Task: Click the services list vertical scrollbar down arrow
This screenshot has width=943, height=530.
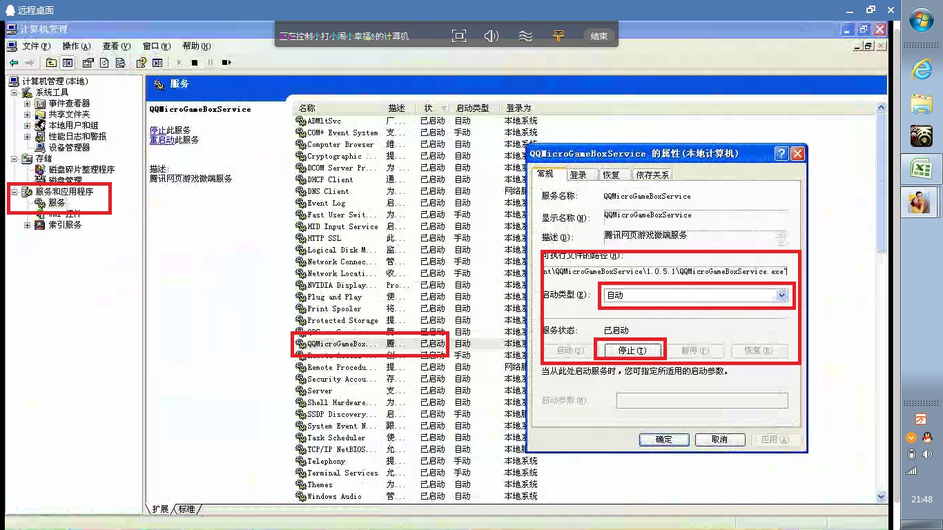Action: pos(881,497)
